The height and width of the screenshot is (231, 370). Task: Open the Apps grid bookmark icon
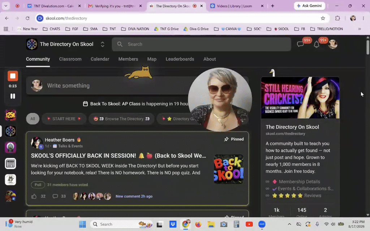coord(6,29)
